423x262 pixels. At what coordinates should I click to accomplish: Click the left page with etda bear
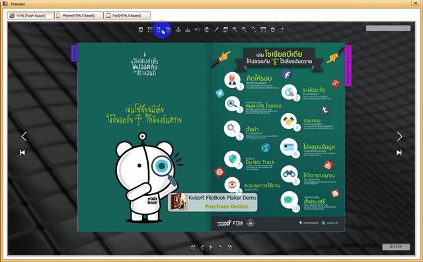(144, 137)
